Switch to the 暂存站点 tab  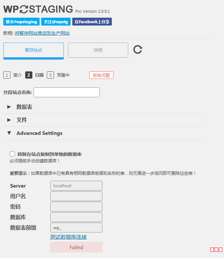[x=34, y=51]
